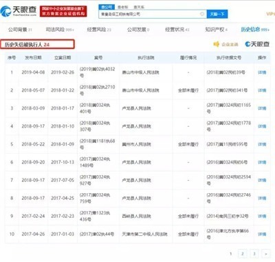Click filing date 2018-01-22
Screen dimensions: 275x262
tap(63, 90)
